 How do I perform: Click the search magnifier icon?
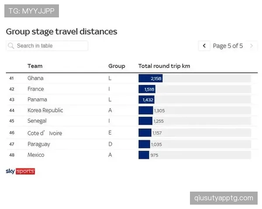[x=11, y=46]
